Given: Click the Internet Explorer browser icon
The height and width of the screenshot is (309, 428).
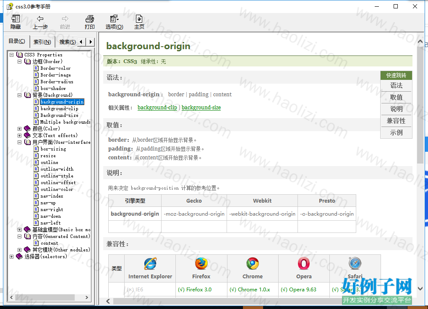Looking at the screenshot, I should coord(150,264).
